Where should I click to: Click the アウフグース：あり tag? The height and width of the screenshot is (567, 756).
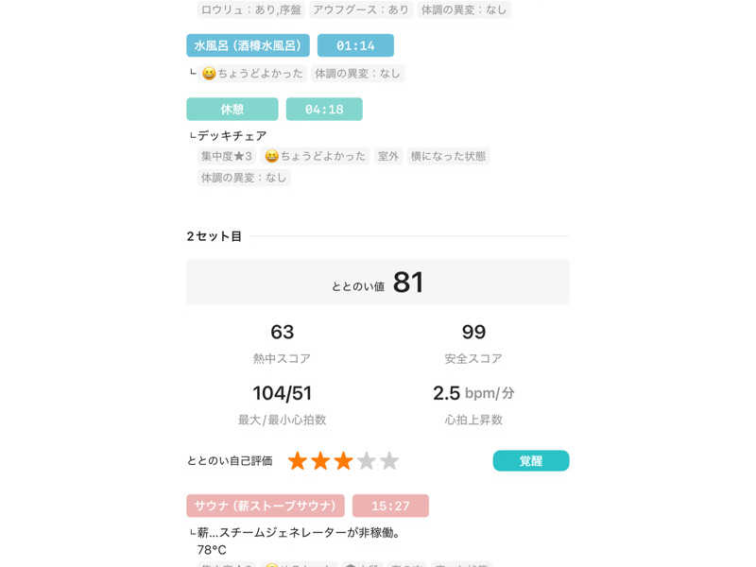tap(361, 9)
